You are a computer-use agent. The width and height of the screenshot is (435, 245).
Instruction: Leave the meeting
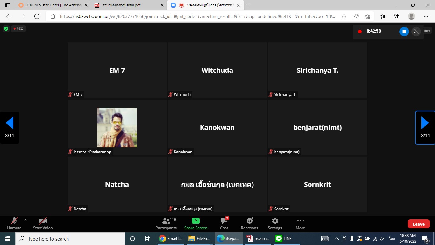418,224
